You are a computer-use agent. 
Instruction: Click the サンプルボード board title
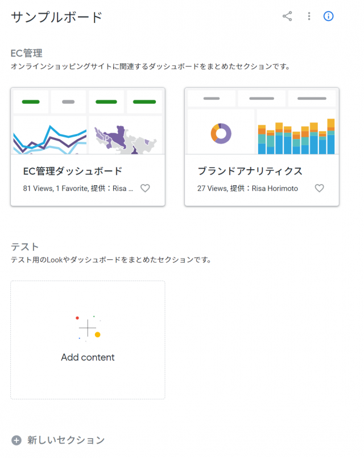click(57, 17)
